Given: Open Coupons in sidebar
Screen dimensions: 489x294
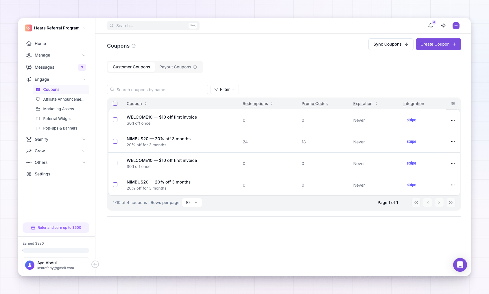Looking at the screenshot, I should [61, 90].
